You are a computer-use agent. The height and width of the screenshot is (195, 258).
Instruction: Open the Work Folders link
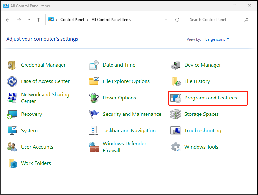pyautogui.click(x=36, y=163)
